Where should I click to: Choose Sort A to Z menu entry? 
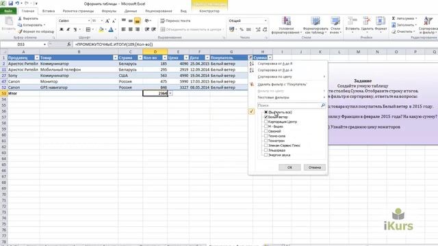[x=287, y=64]
